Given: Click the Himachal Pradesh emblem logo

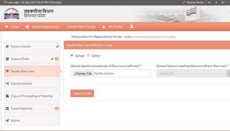Looking at the screenshot, I should click(x=12, y=14).
